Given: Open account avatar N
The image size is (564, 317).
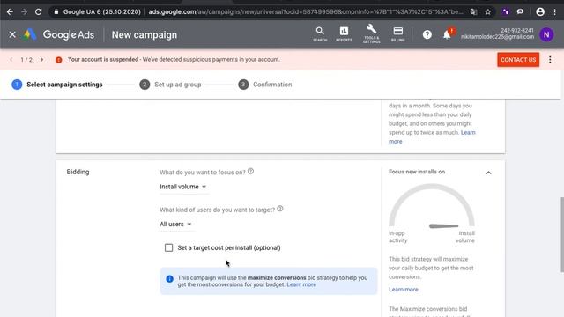Looking at the screenshot, I should tap(546, 34).
